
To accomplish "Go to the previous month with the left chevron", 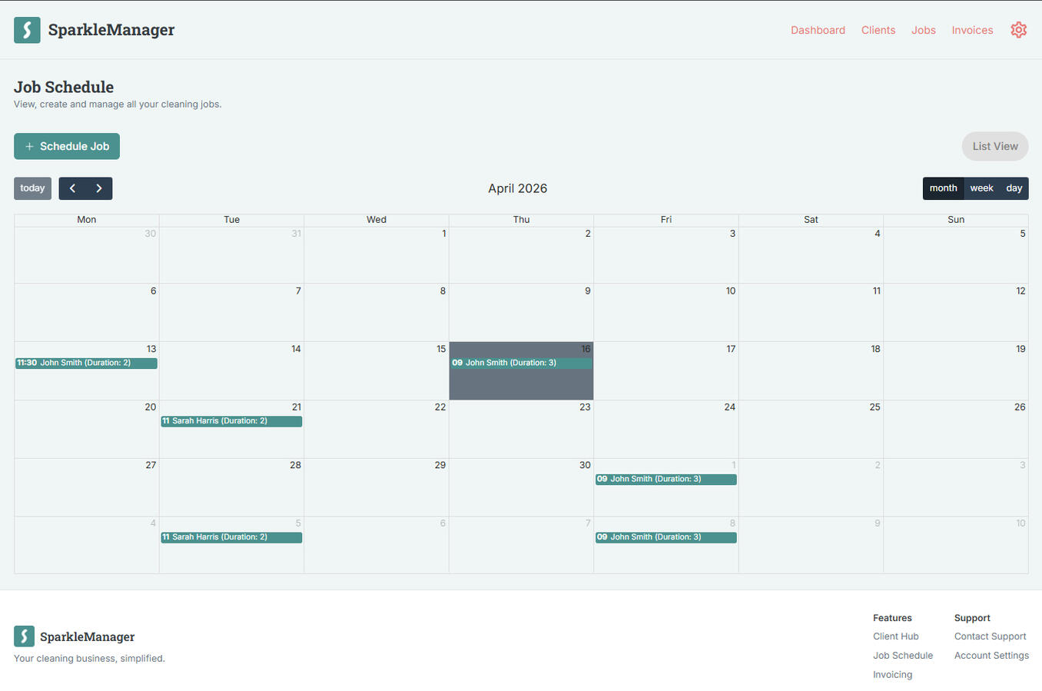I will pos(72,188).
